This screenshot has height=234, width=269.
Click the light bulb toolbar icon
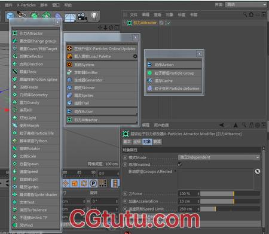click(x=94, y=16)
